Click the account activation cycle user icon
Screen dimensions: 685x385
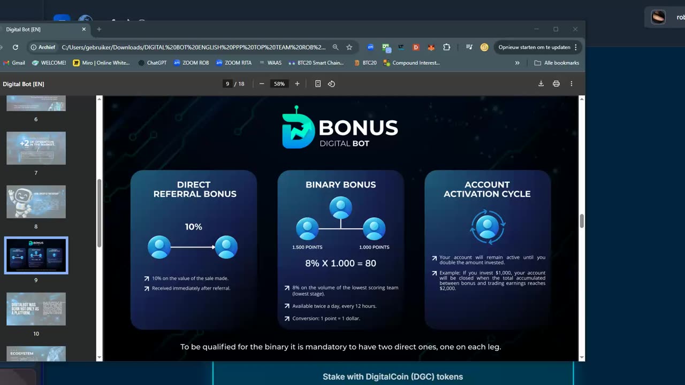point(488,227)
